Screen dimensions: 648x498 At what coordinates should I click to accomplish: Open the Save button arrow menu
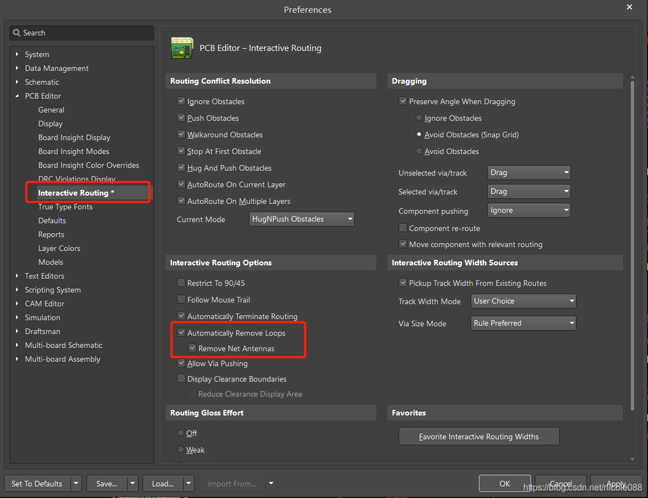[x=132, y=484]
